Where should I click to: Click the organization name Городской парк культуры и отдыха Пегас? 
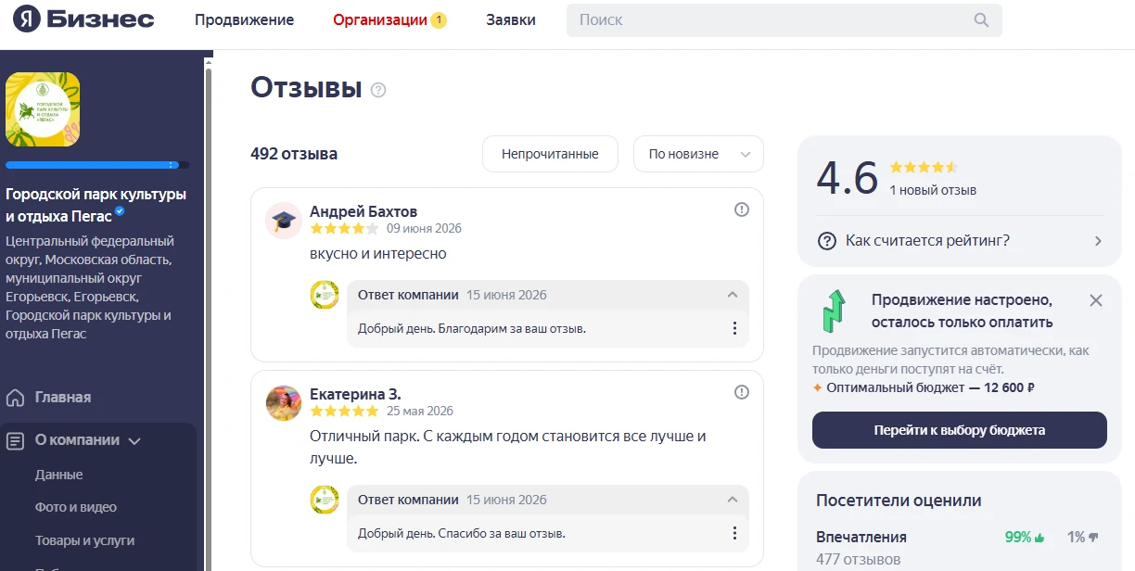96,205
